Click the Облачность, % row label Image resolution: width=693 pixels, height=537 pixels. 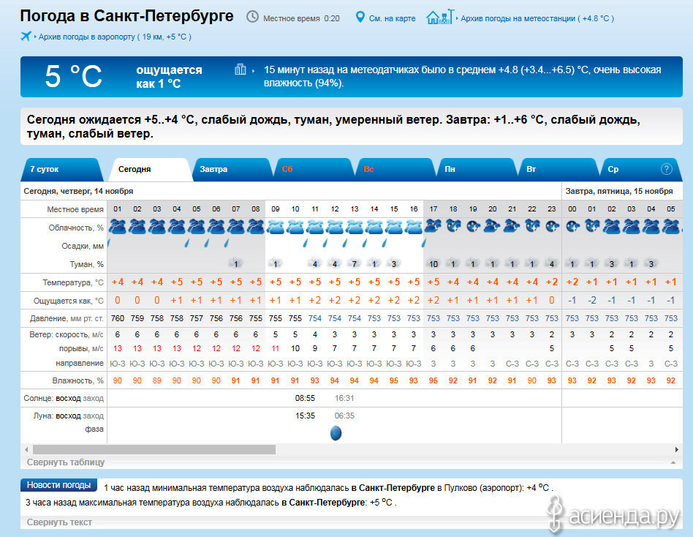tap(76, 228)
